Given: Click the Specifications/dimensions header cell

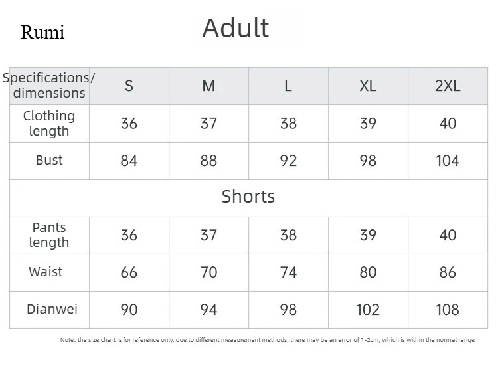Looking at the screenshot, I should tap(49, 86).
